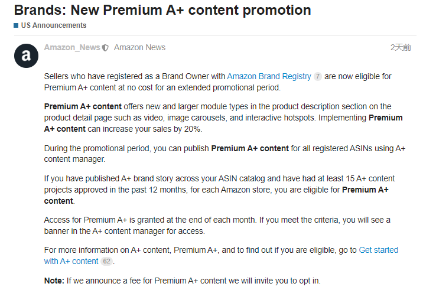The width and height of the screenshot is (423, 290).
Task: Click the moderator shield icon beside Amazon_News
Action: [105, 48]
